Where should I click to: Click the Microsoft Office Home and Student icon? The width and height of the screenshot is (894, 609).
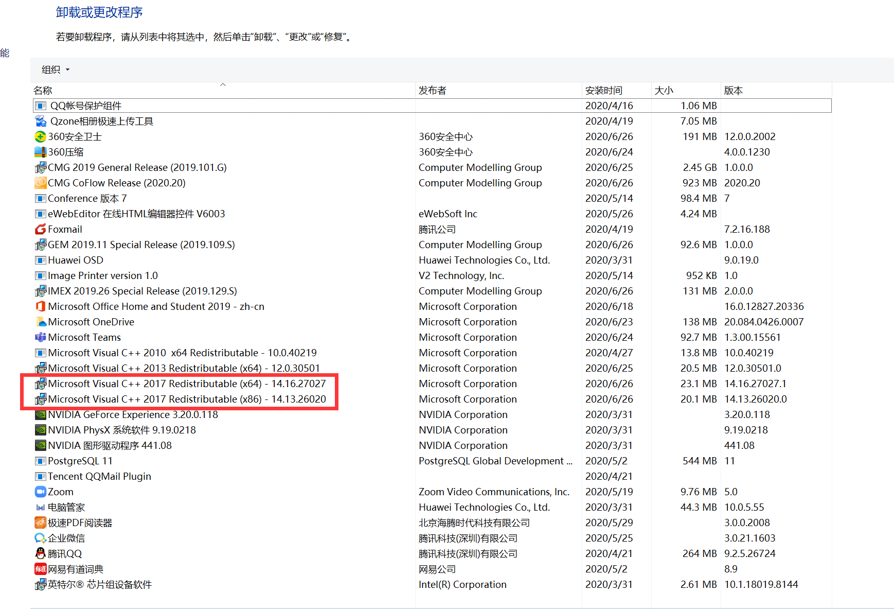point(40,306)
